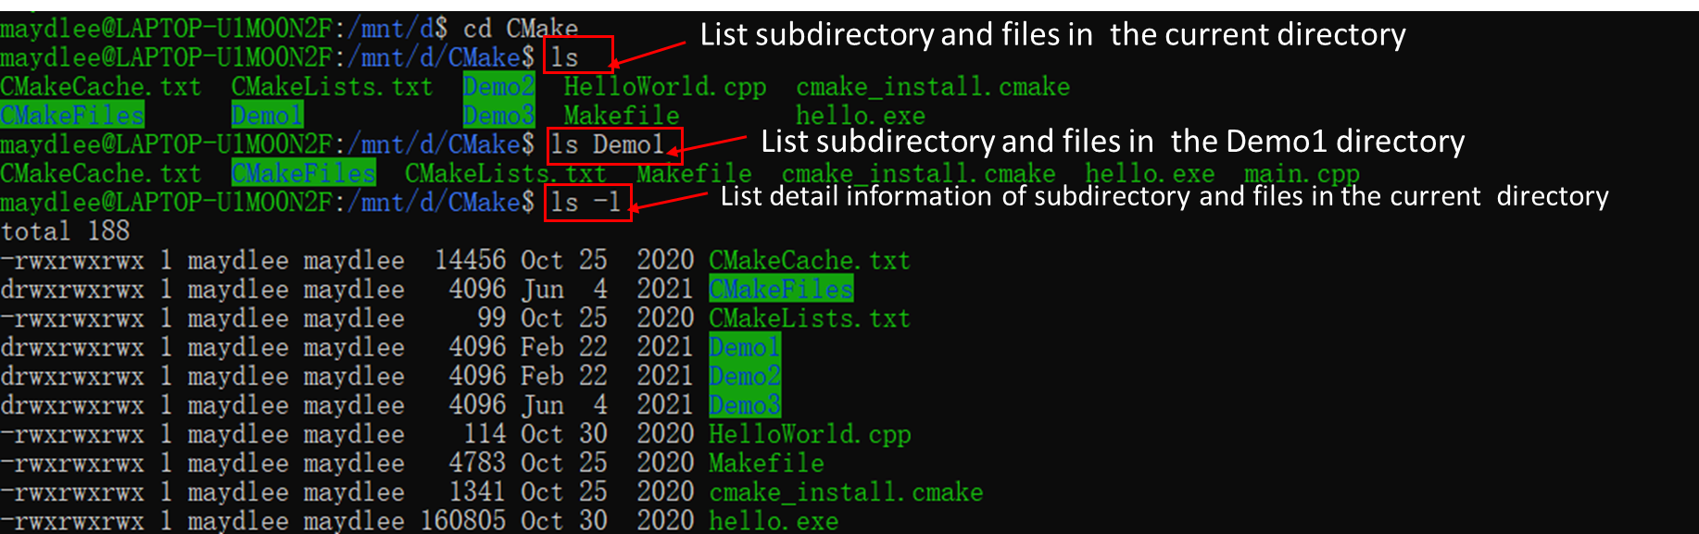
Task: Click 'Feb 22' date in Demo1 row
Action: coord(564,347)
